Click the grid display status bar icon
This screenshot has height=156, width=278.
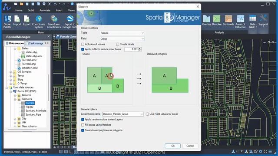click(61, 152)
